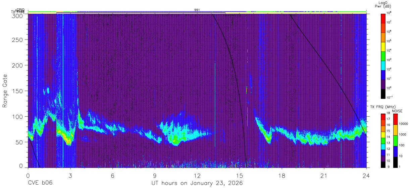Click the x-axis tick label '9'
The width and height of the screenshot is (412, 190).
tap(155, 176)
